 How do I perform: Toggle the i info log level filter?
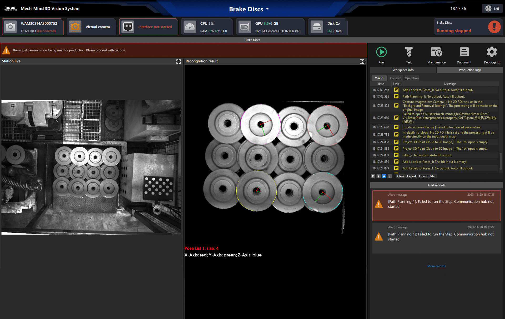[x=378, y=176]
